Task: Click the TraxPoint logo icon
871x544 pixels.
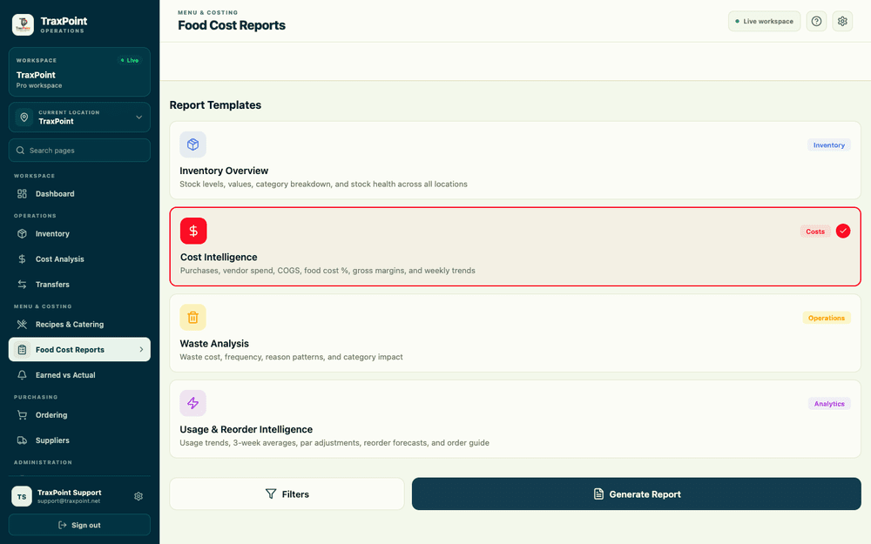Action: pyautogui.click(x=23, y=24)
